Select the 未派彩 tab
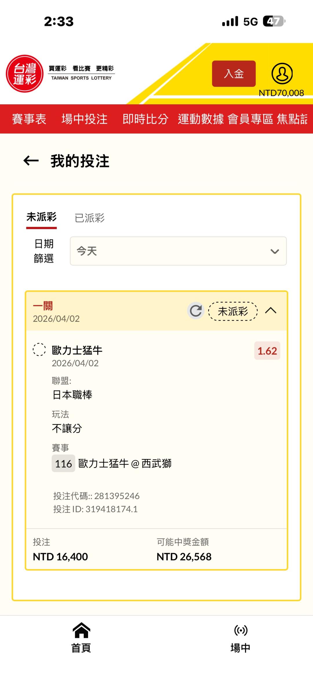Image resolution: width=313 pixels, height=680 pixels. click(41, 217)
